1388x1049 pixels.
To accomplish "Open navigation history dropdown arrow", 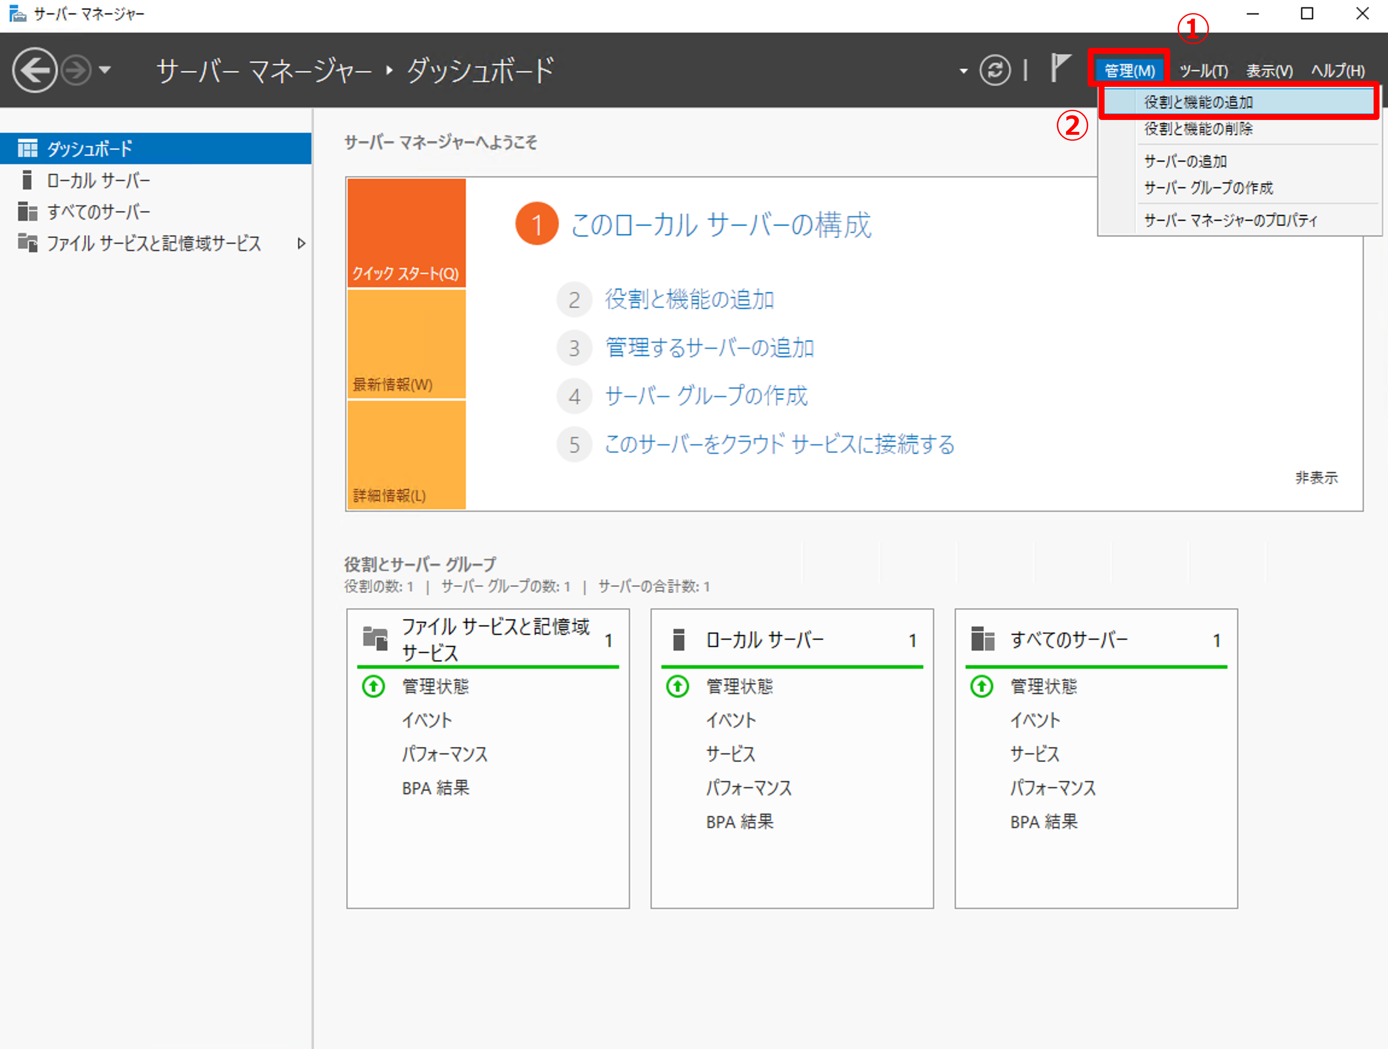I will click(105, 70).
